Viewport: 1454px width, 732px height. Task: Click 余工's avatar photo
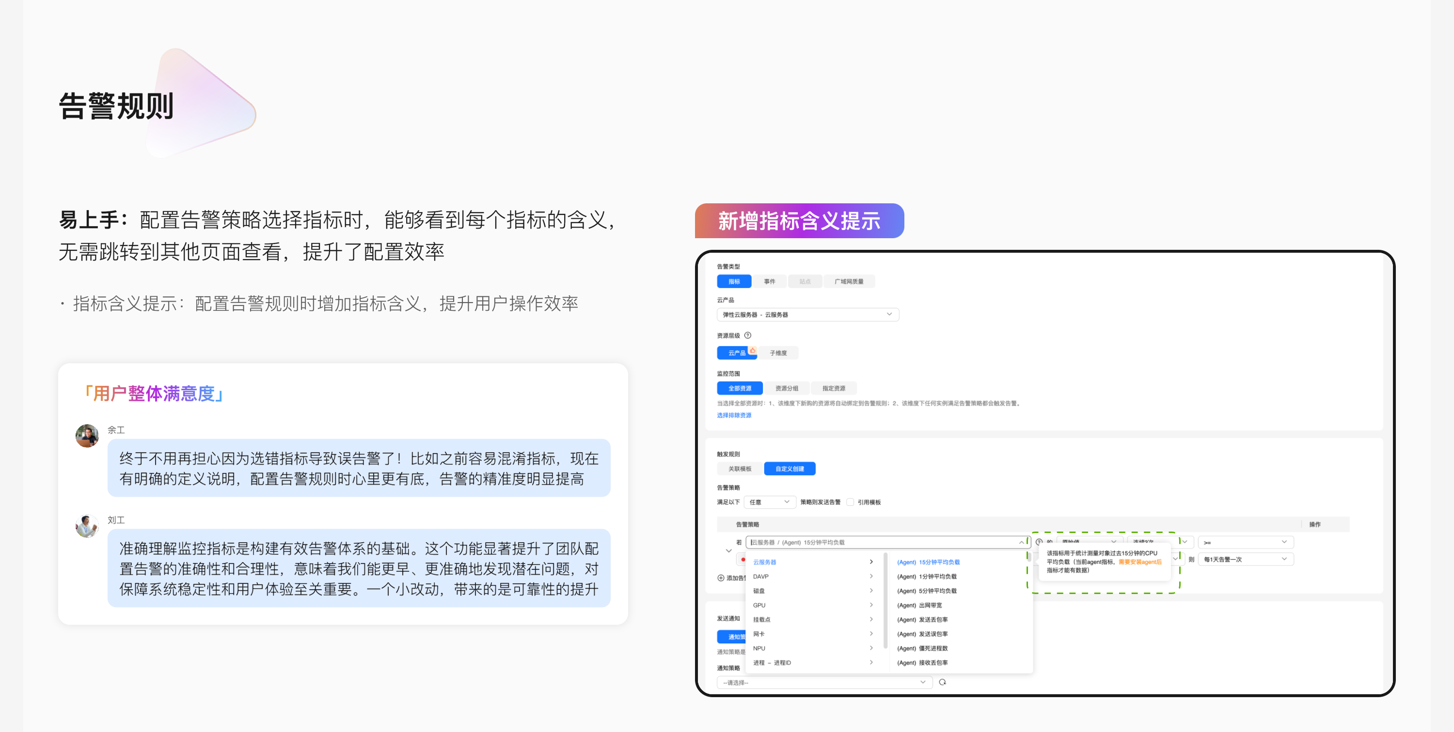(x=88, y=436)
